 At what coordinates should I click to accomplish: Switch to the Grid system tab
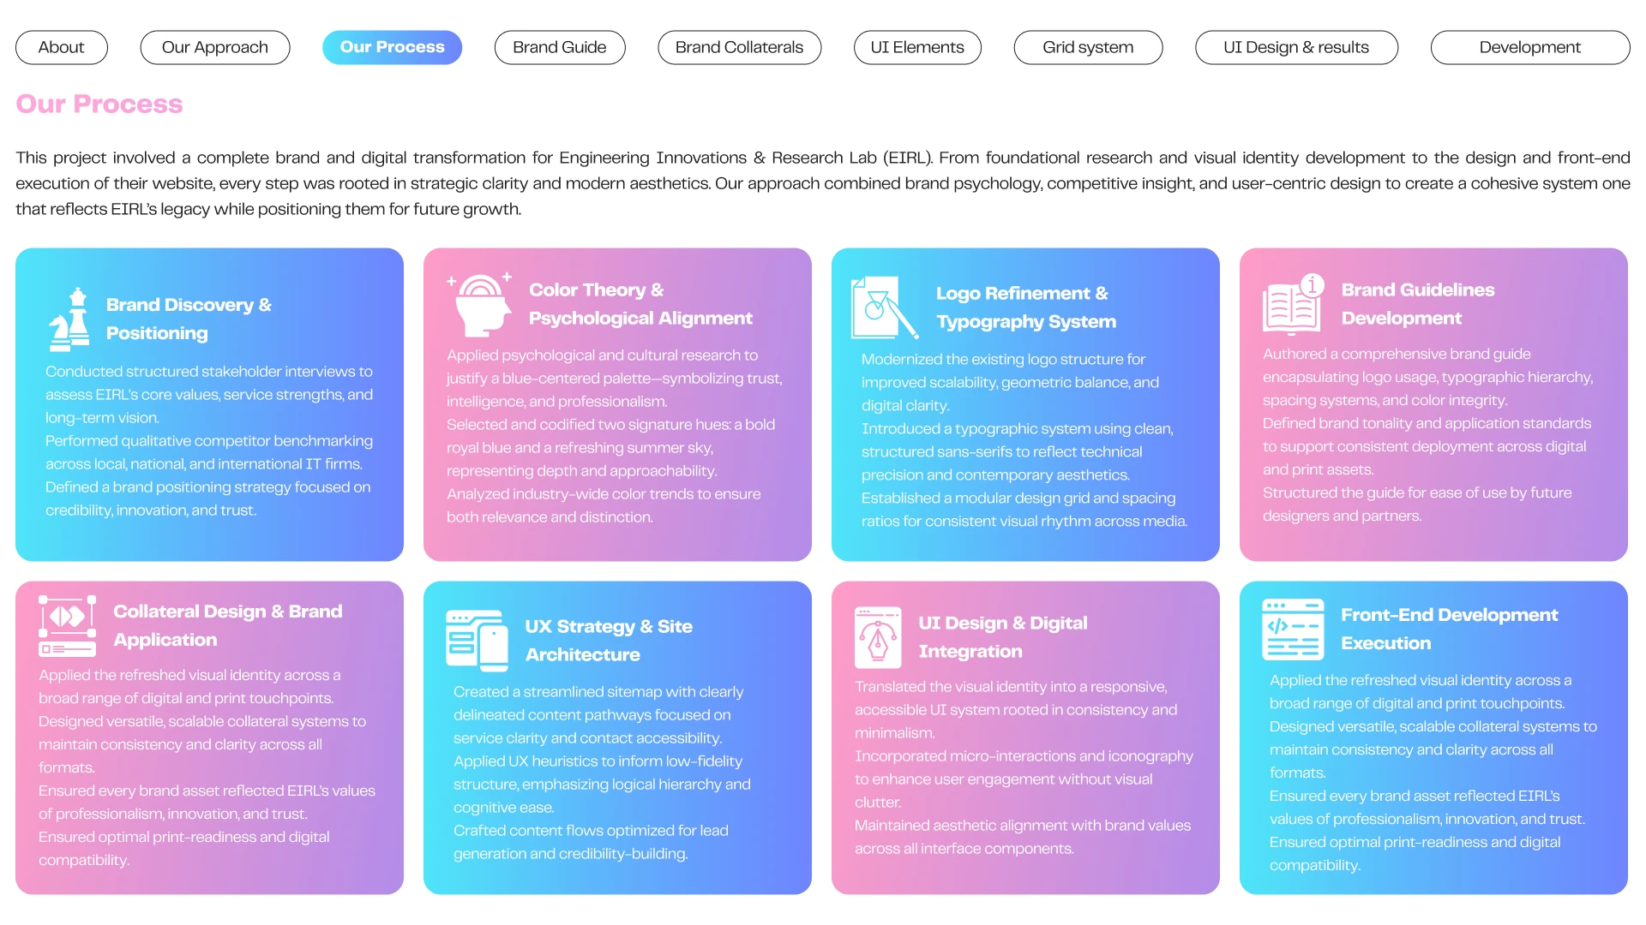(x=1088, y=48)
